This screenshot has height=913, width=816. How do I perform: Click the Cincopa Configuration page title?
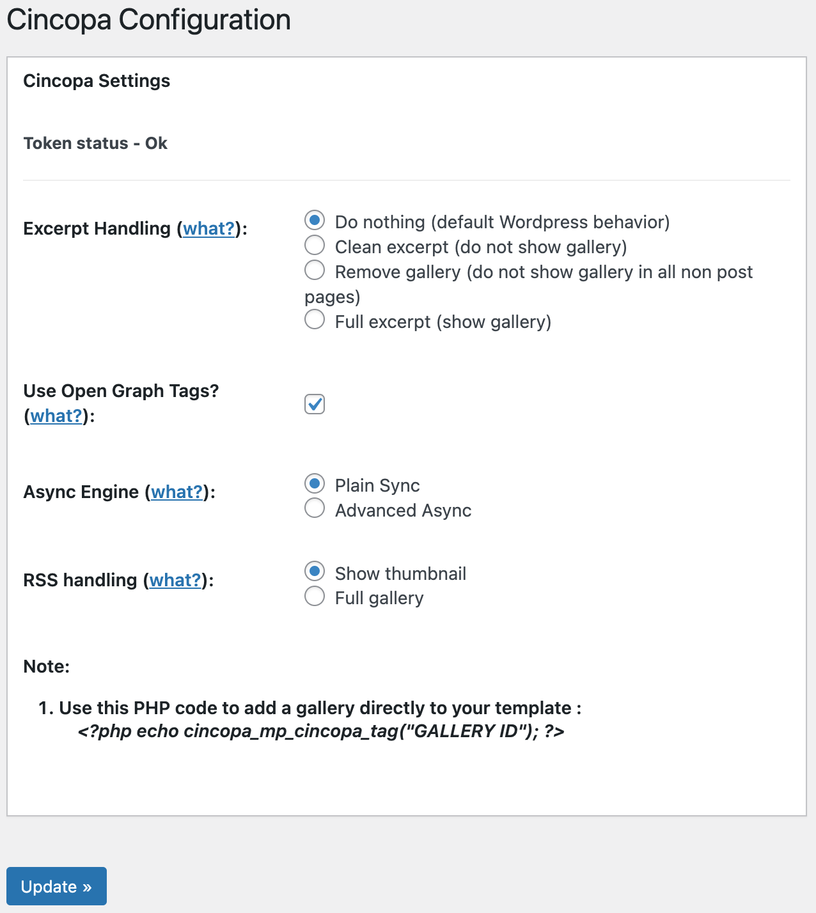coord(148,20)
